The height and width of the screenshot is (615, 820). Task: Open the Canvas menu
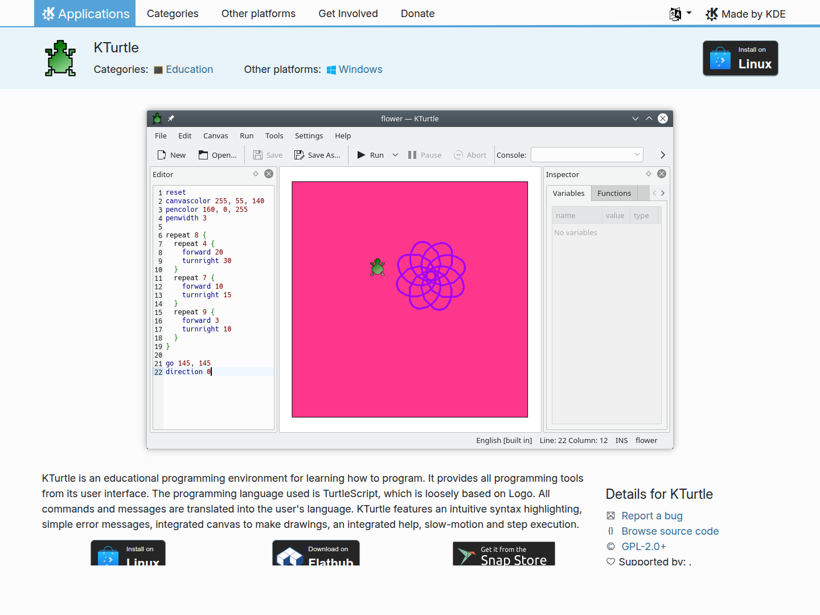(216, 136)
